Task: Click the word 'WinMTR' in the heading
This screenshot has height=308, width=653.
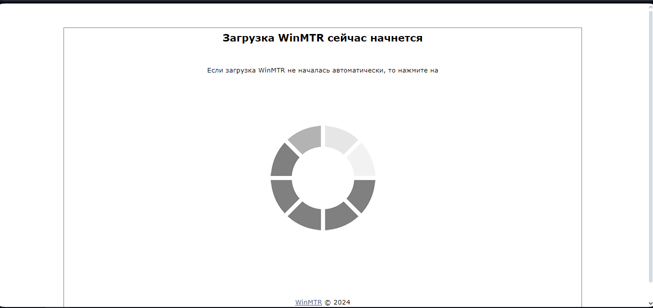Action: pyautogui.click(x=300, y=37)
